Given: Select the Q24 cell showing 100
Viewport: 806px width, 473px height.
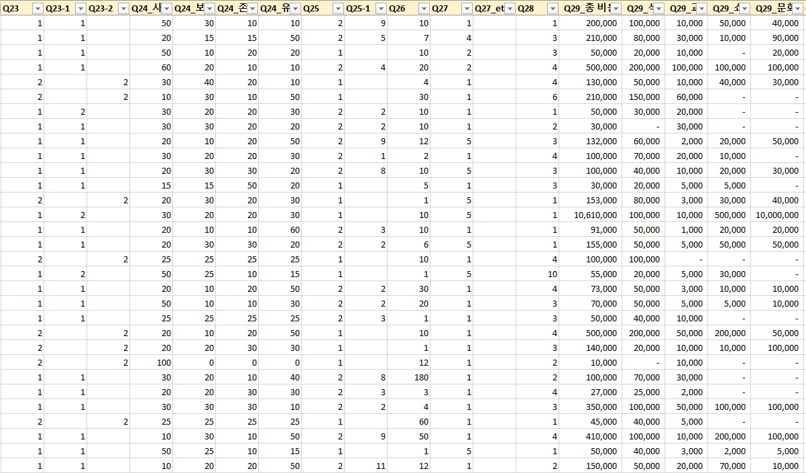Looking at the screenshot, I should click(152, 363).
